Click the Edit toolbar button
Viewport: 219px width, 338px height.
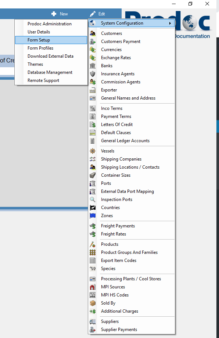coord(97,14)
